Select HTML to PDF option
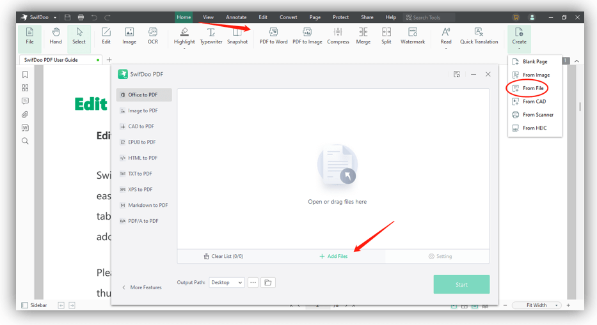Viewport: 597px width, 325px height. [x=144, y=158]
